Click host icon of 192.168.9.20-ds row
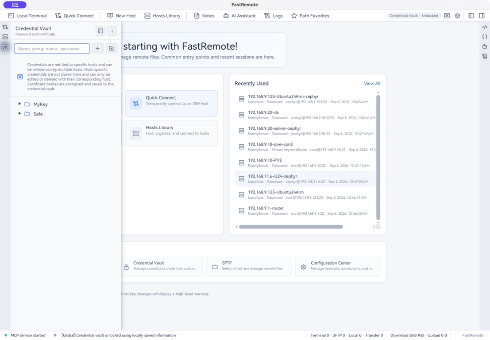Image resolution: width=490 pixels, height=340 pixels. point(242,115)
